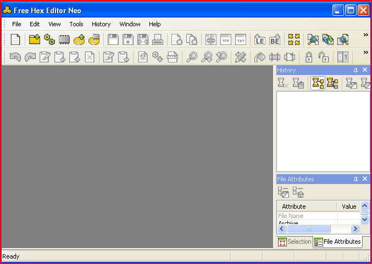This screenshot has width=372, height=264.
Task: Click the open padlock icon
Action: pos(323,58)
